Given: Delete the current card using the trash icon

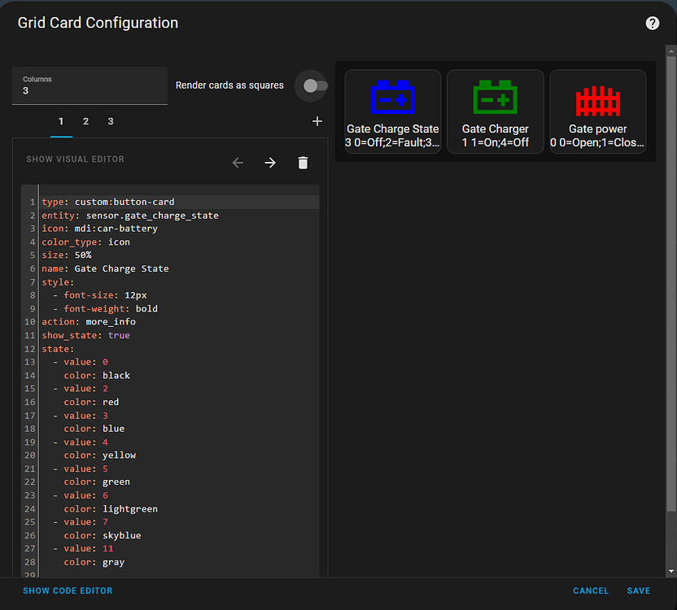Looking at the screenshot, I should click(303, 163).
